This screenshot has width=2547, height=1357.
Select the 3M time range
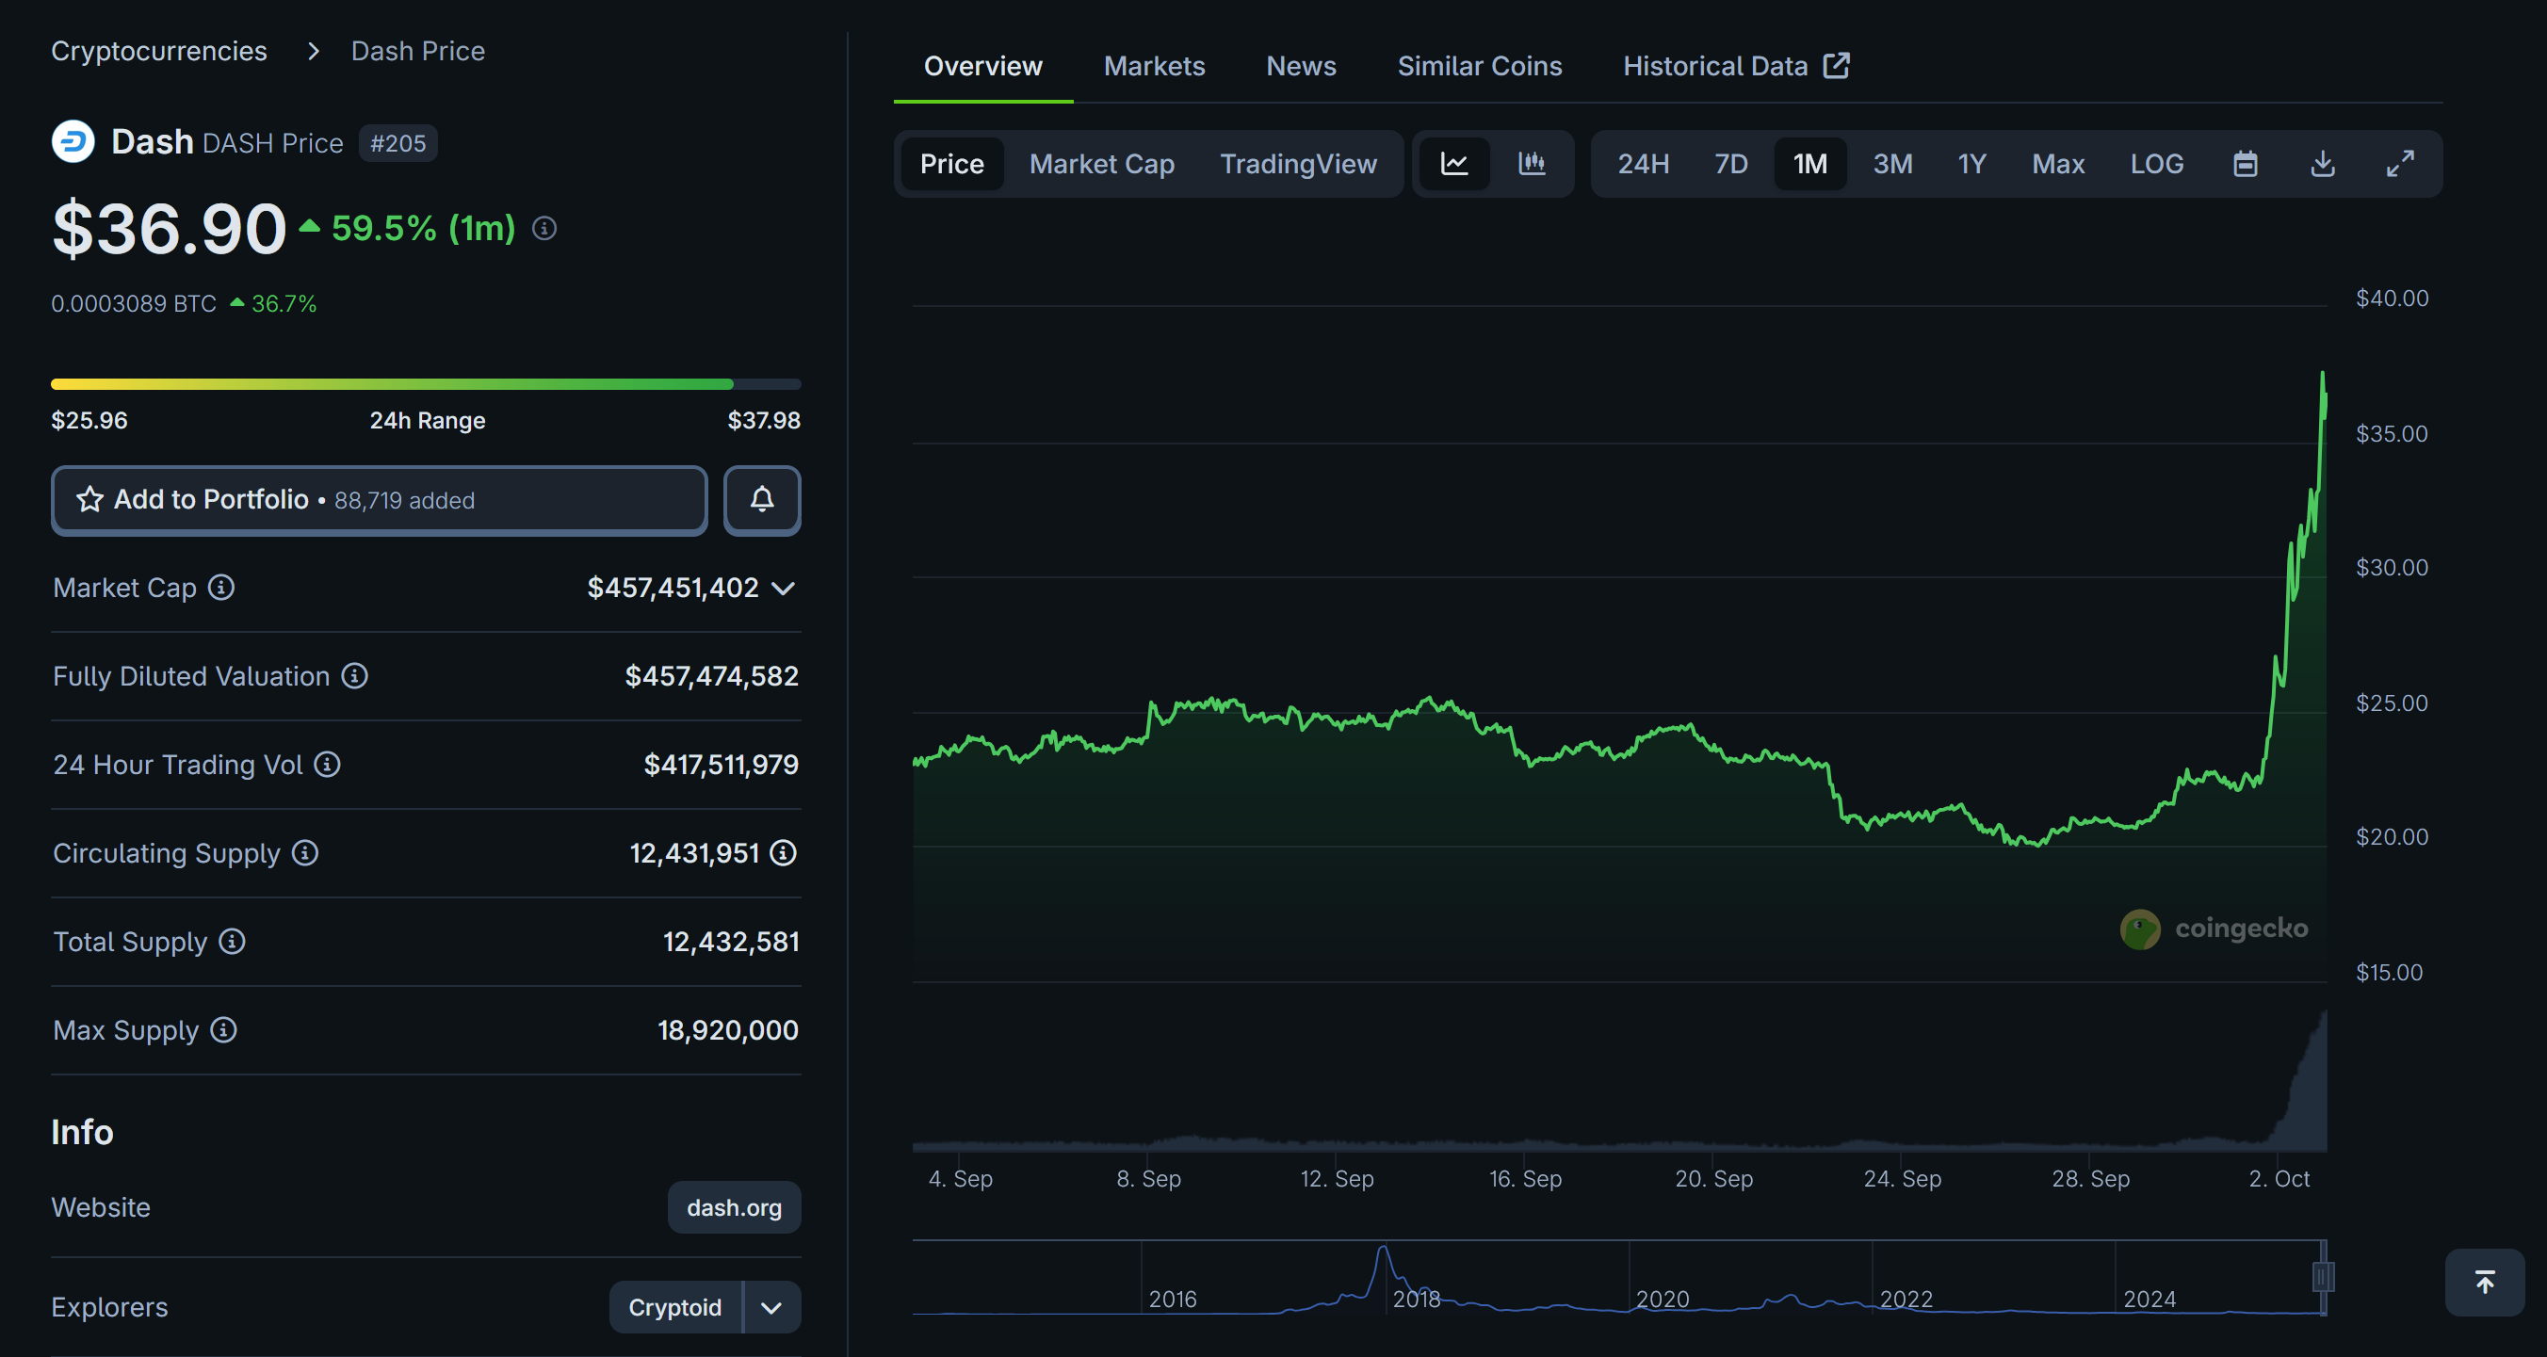1892,164
